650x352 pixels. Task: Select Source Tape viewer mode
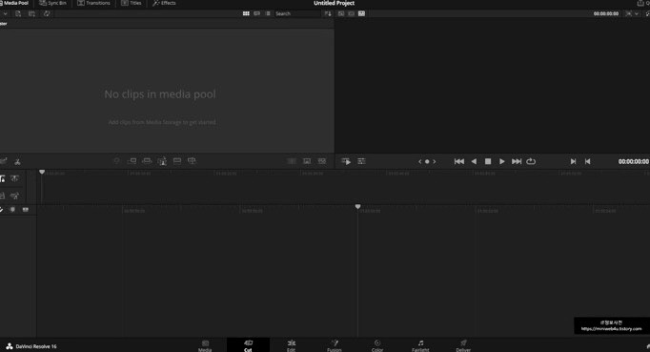(x=351, y=13)
